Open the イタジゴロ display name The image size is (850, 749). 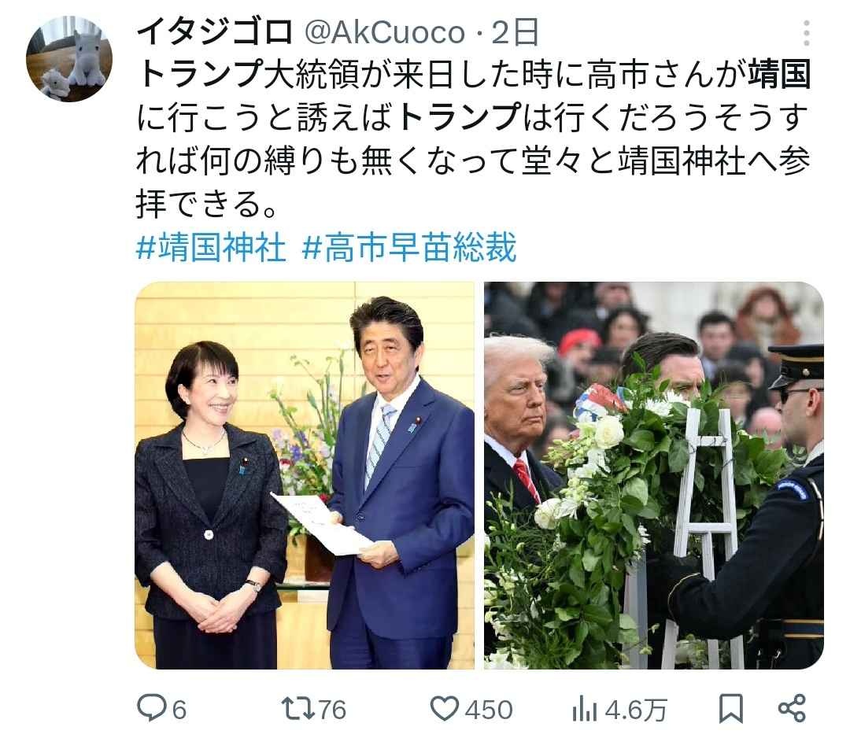click(215, 32)
